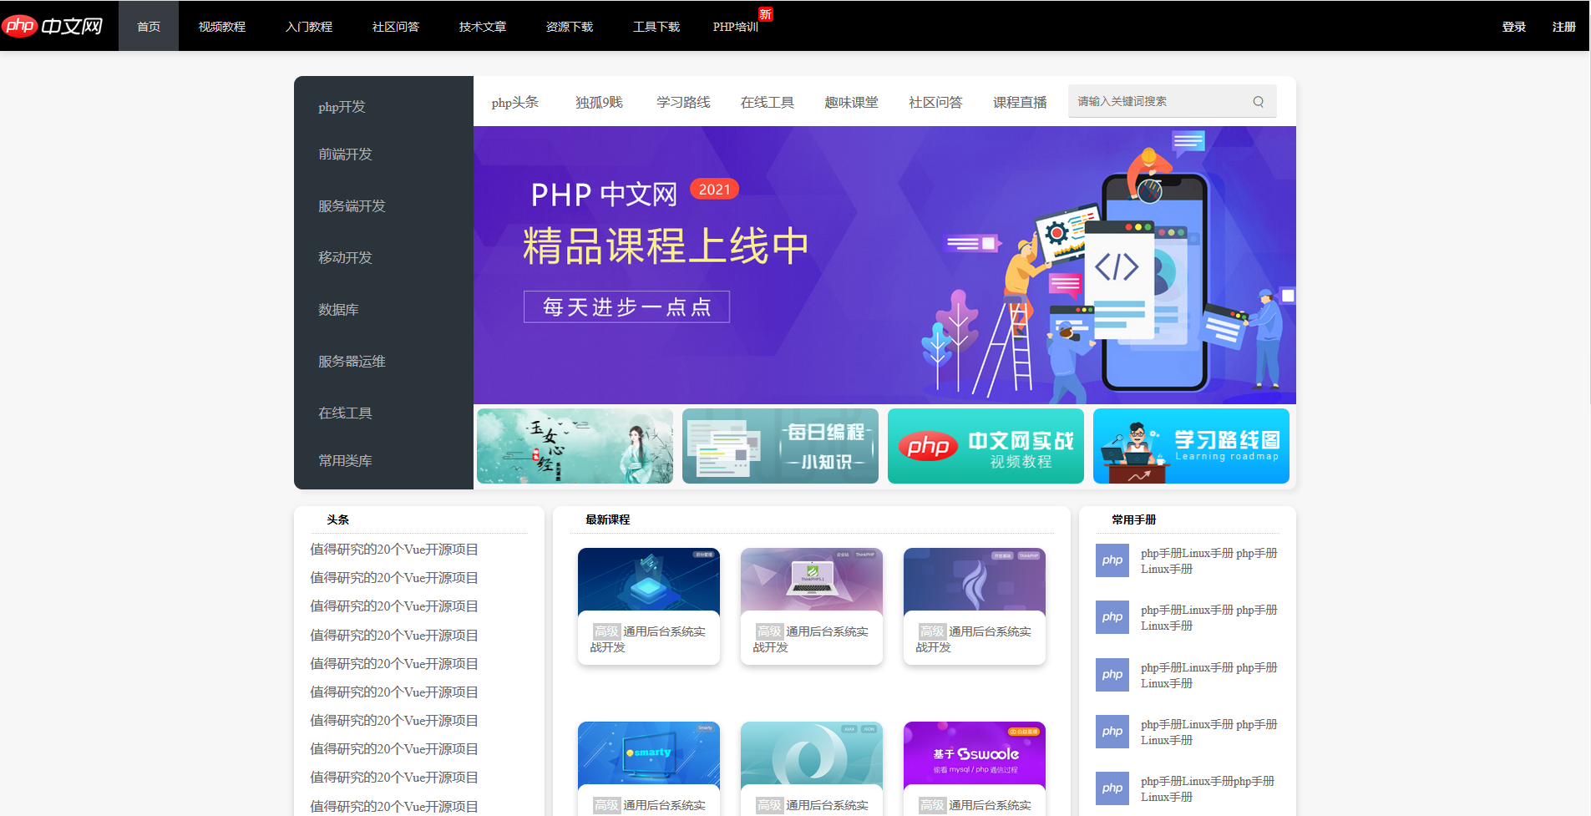
Task: Open the 中文网实战视频教程 card
Action: coord(986,446)
